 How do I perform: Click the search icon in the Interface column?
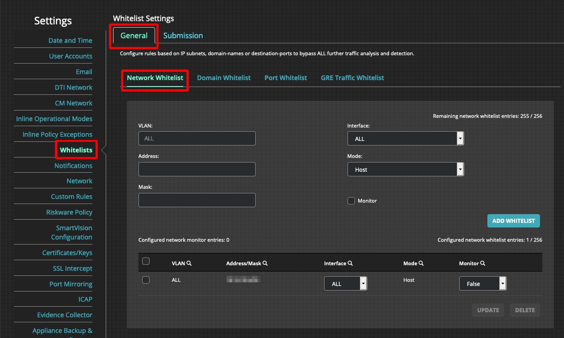tap(349, 263)
